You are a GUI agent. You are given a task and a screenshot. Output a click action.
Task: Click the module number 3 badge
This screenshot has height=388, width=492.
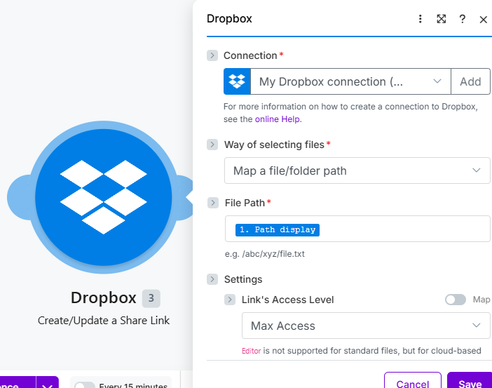click(151, 298)
